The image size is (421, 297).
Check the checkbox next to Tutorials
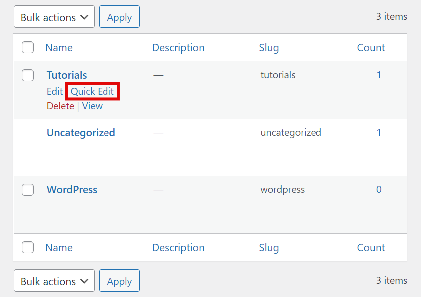click(x=27, y=75)
